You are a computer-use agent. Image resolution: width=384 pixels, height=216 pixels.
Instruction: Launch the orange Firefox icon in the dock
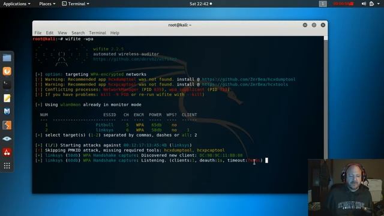pos(7,71)
